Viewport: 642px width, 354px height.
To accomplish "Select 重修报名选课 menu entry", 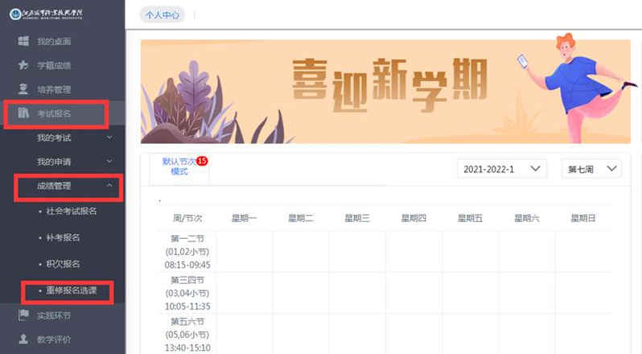I will point(71,290).
